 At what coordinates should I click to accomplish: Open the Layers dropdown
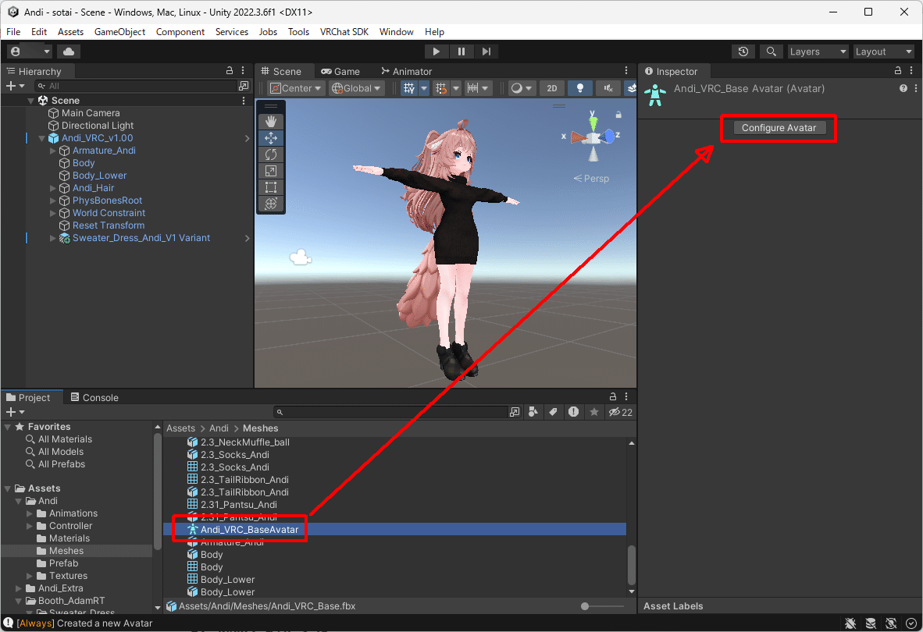click(818, 51)
